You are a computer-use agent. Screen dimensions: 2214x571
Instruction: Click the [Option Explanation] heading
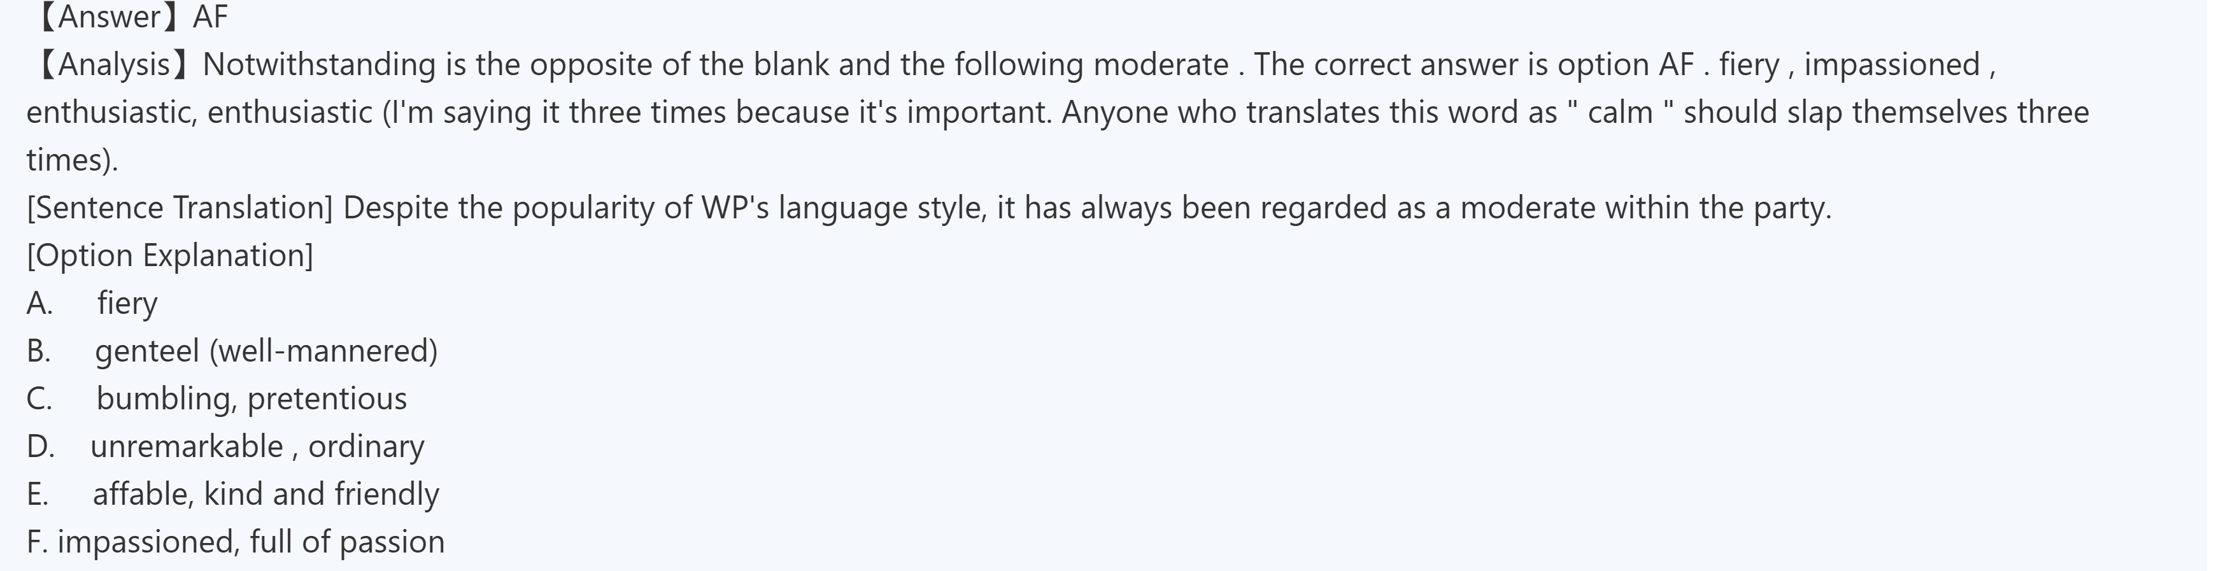coord(169,256)
